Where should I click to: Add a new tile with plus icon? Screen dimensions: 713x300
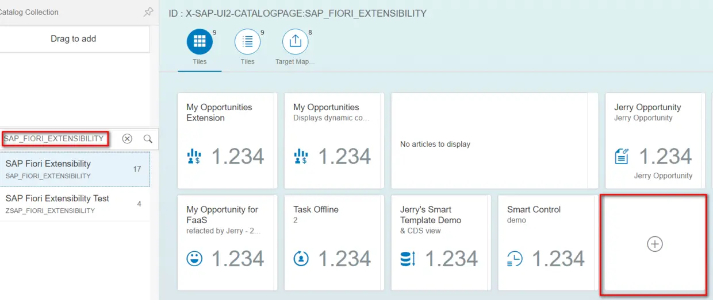(x=654, y=244)
